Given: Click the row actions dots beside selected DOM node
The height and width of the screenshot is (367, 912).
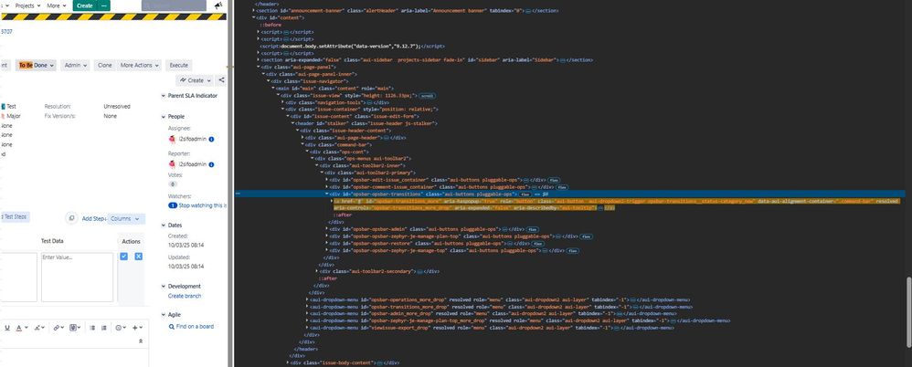Looking at the screenshot, I should point(238,194).
